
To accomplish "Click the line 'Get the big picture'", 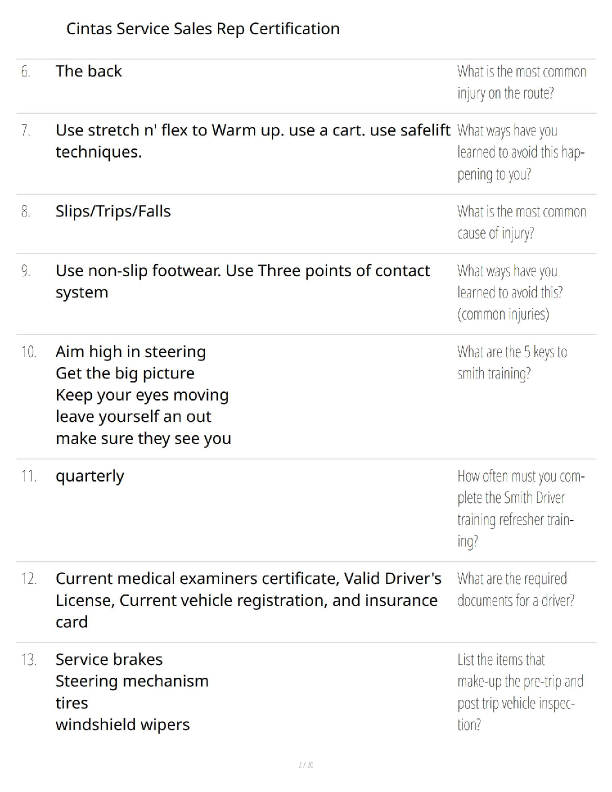I will [125, 373].
